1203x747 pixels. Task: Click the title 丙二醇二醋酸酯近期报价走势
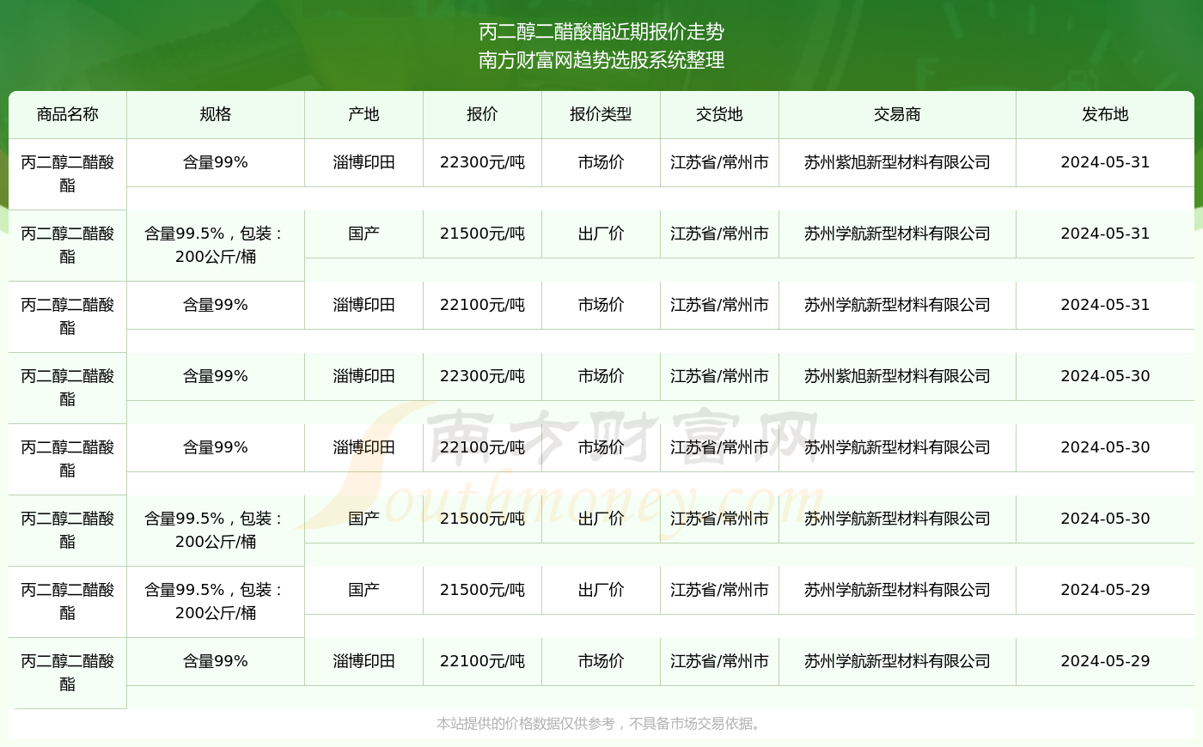coord(601,32)
